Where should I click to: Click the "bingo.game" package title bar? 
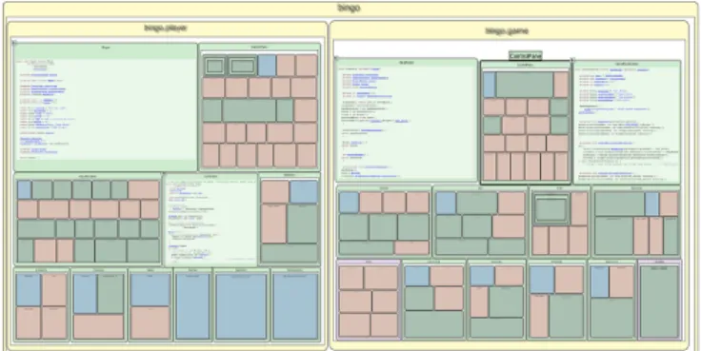click(508, 31)
